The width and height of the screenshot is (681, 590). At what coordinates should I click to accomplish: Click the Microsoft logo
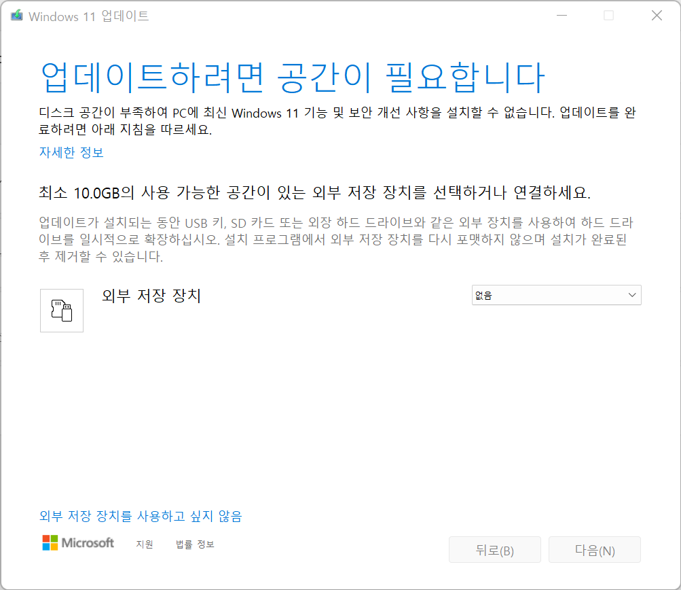pos(78,542)
